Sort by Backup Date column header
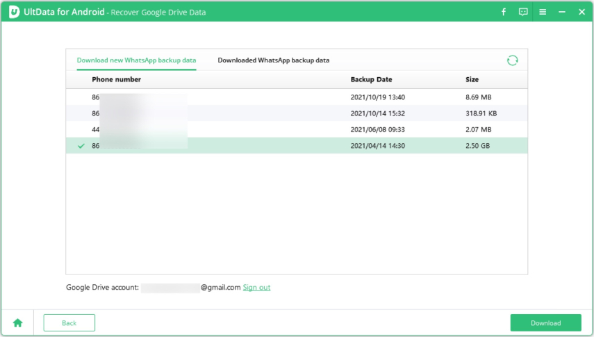Viewport: 594px width, 337px height. pos(371,80)
